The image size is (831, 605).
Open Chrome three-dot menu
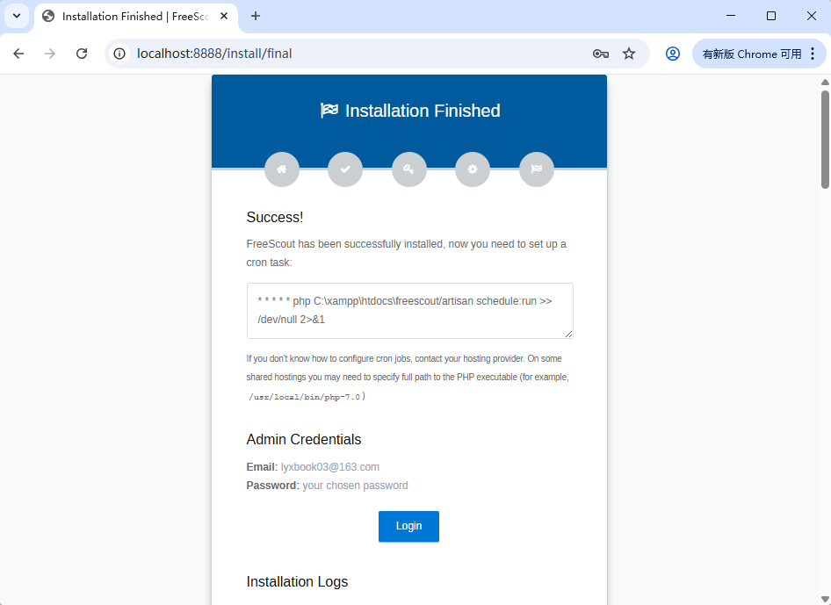click(813, 54)
